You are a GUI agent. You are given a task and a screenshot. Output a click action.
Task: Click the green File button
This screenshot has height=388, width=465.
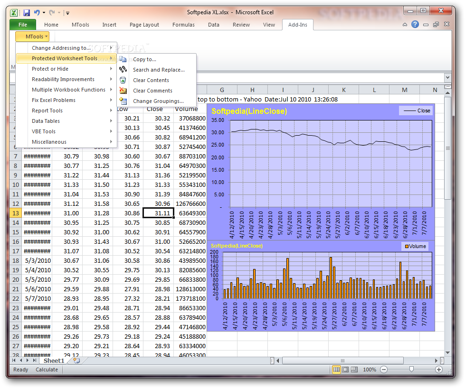click(x=22, y=25)
